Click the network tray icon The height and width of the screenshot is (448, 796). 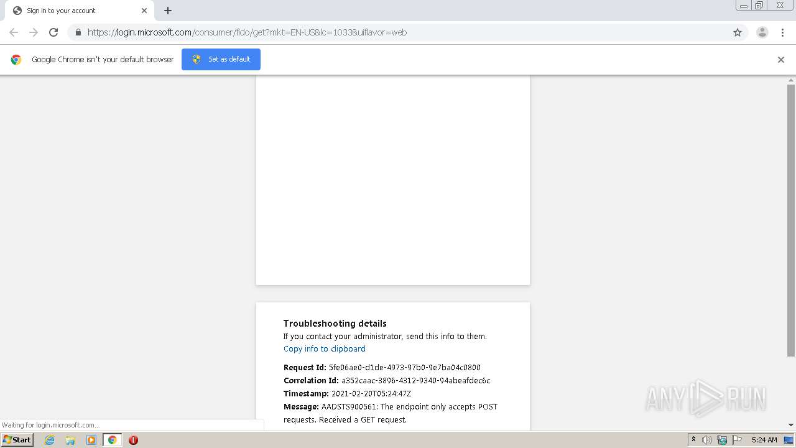coord(722,440)
